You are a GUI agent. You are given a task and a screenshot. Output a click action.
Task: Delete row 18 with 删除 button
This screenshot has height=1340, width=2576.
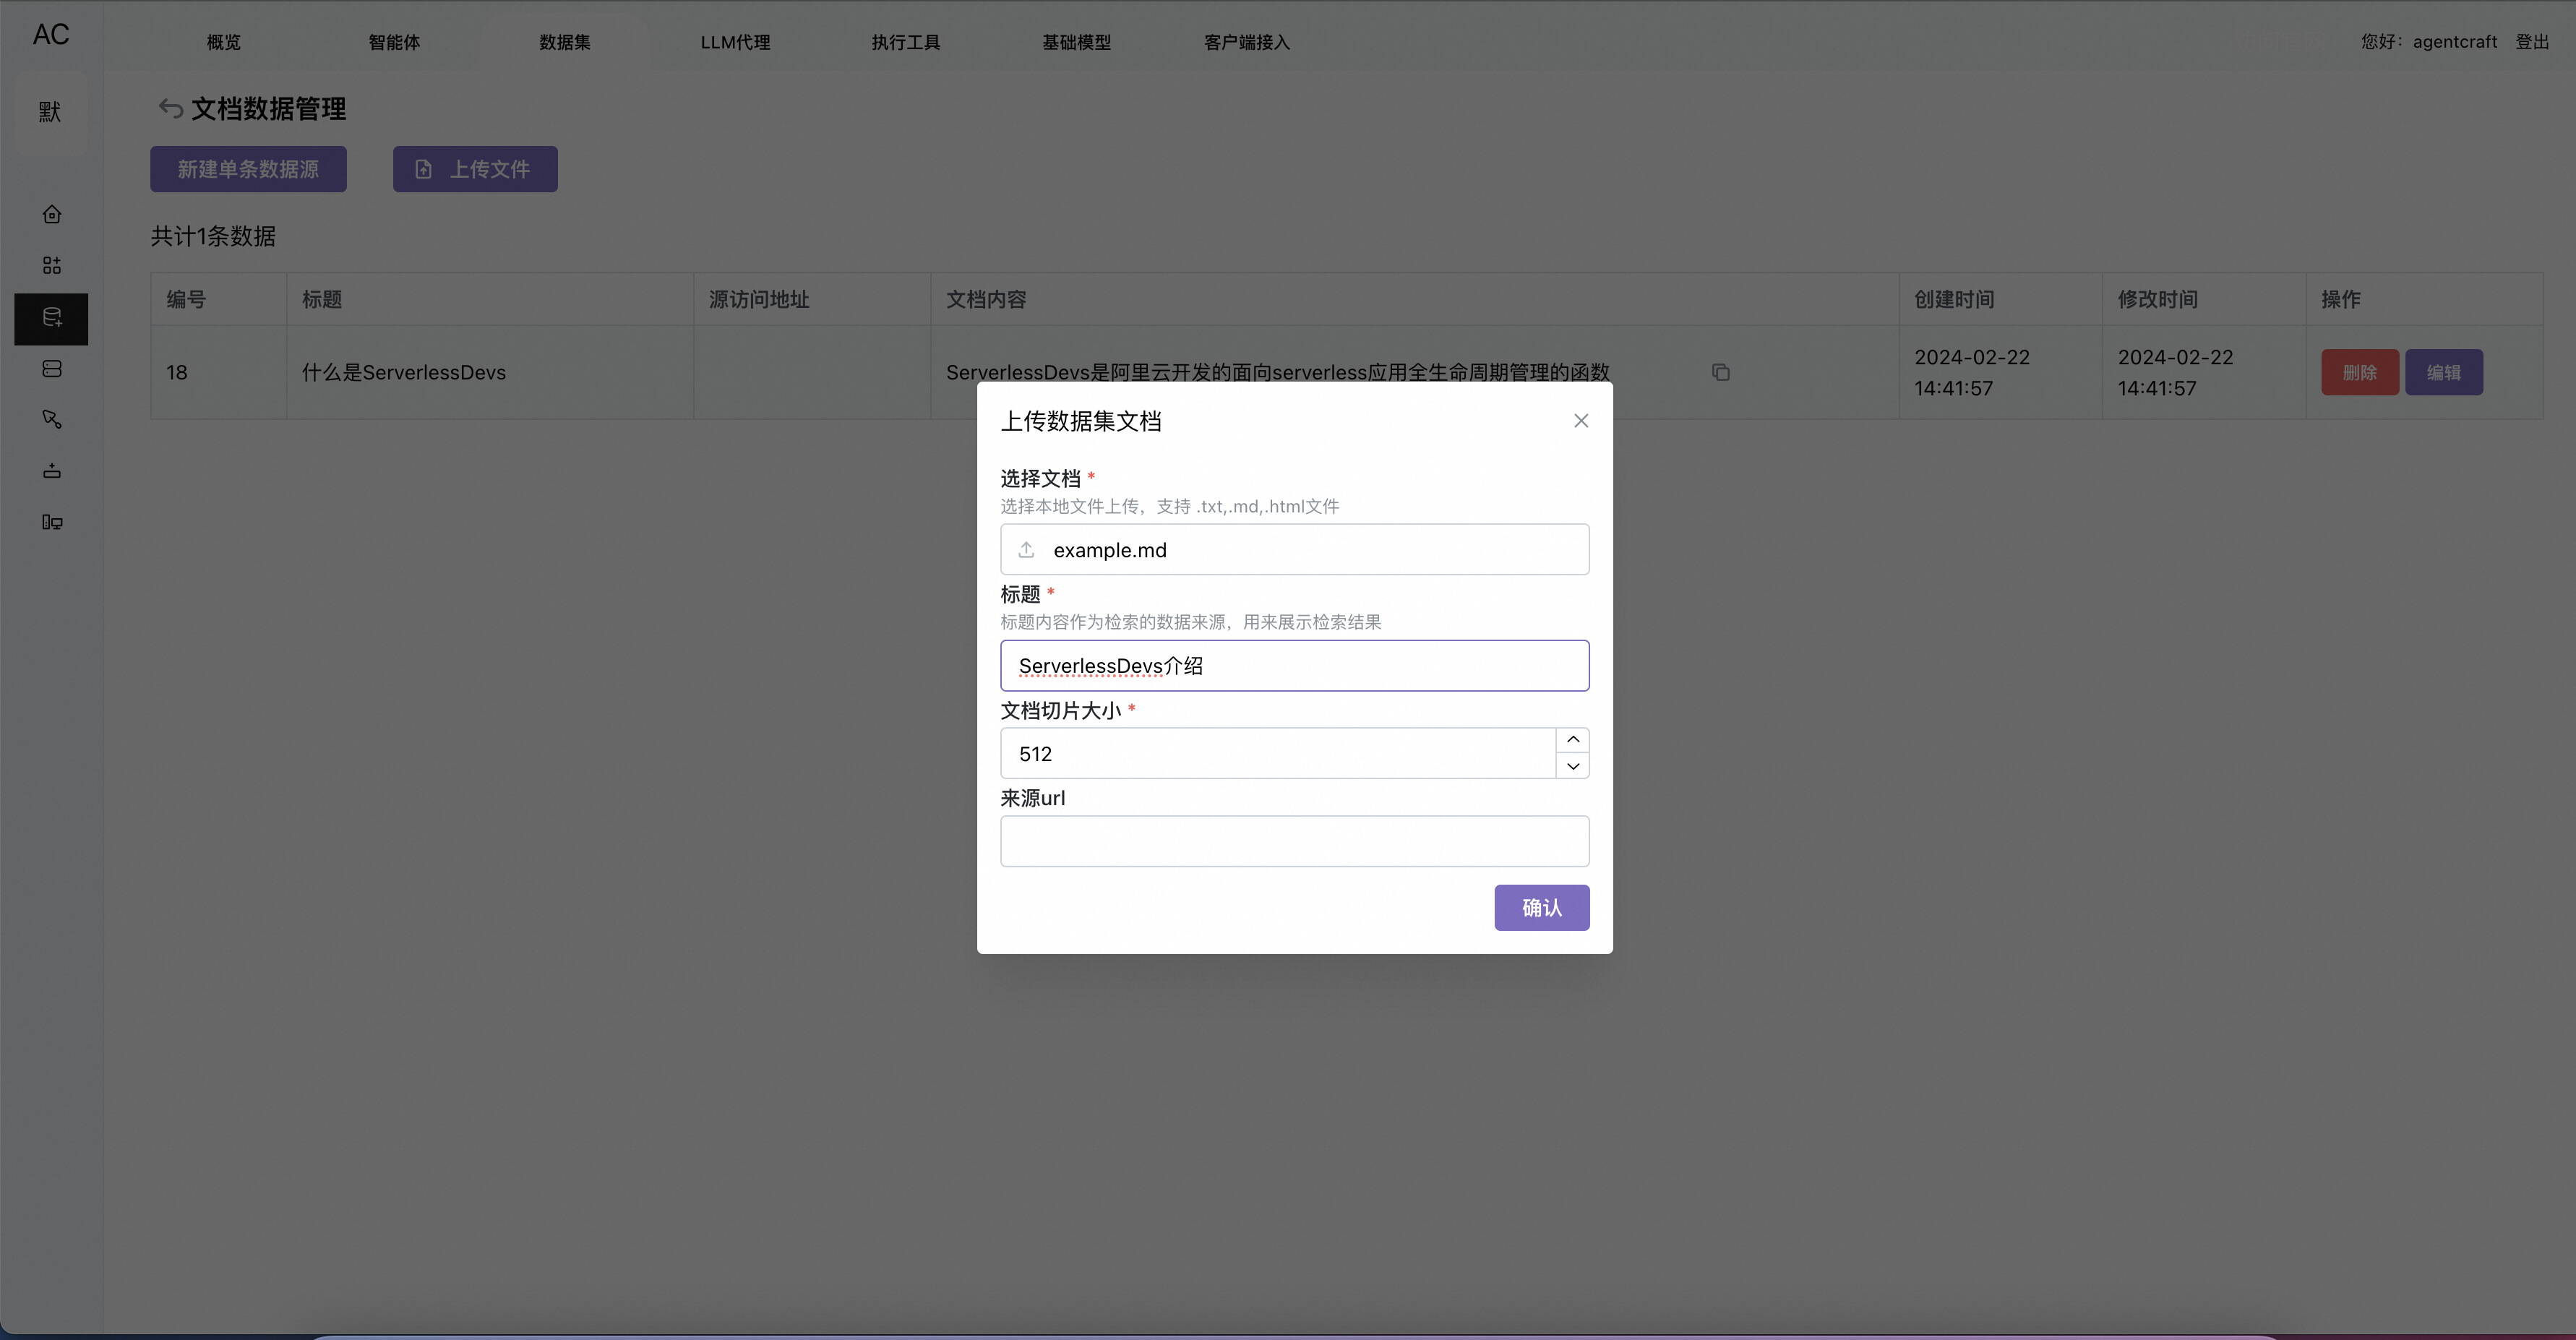point(2360,372)
